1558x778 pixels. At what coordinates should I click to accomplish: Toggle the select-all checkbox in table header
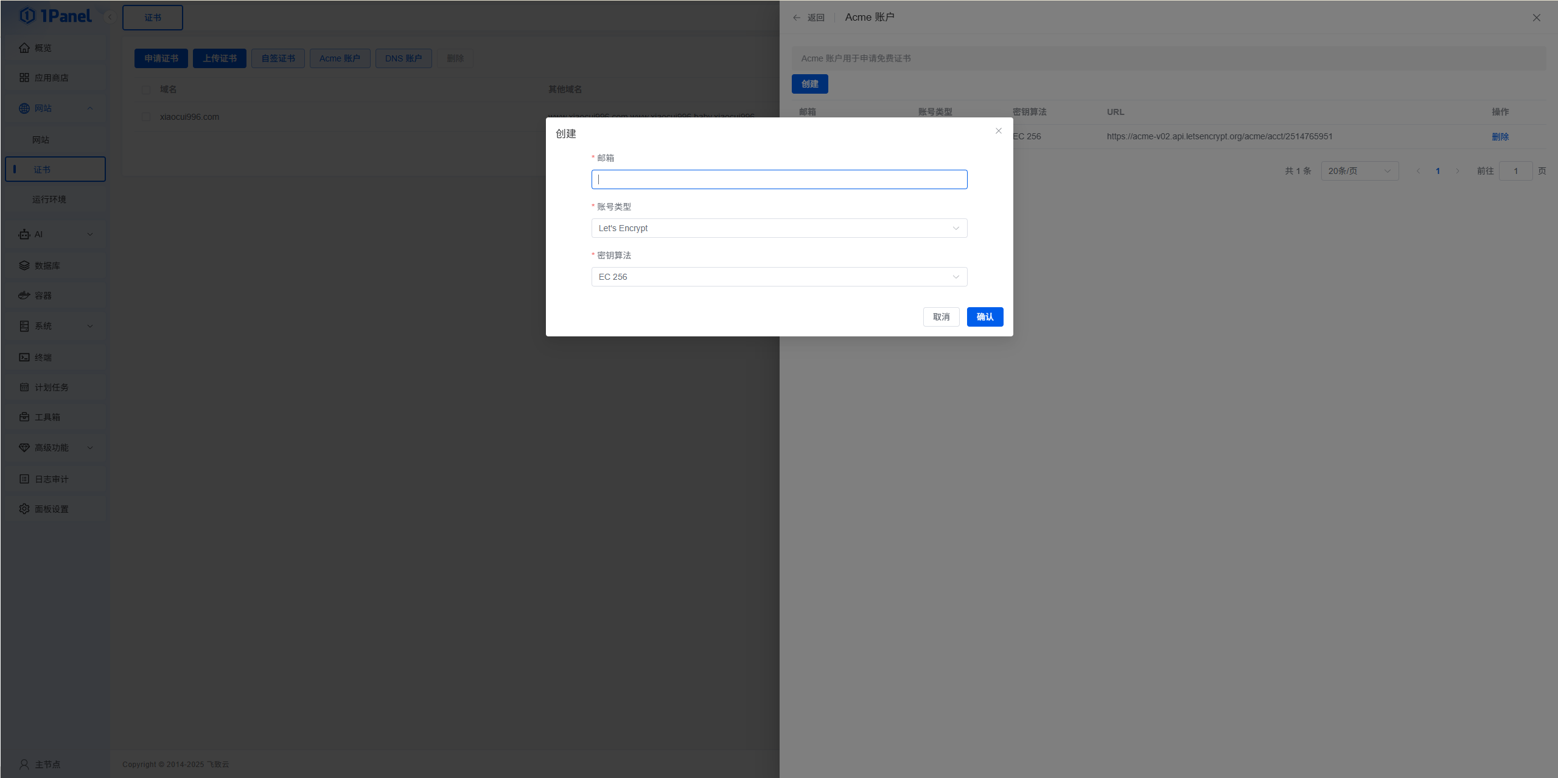[x=146, y=90]
